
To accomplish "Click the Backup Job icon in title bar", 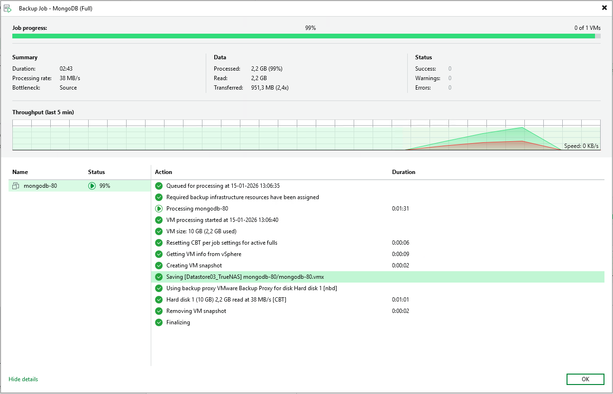I will tap(8, 8).
